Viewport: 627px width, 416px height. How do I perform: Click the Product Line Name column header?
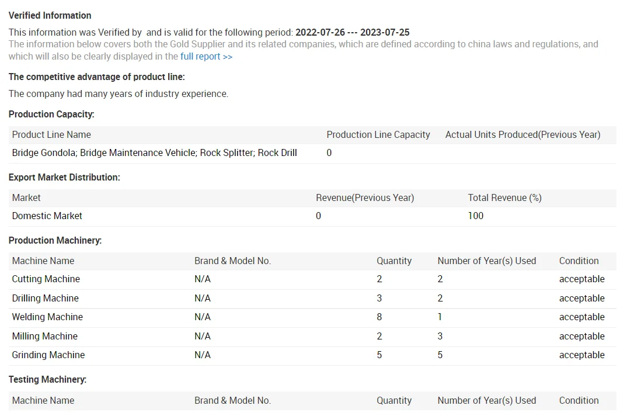(51, 134)
